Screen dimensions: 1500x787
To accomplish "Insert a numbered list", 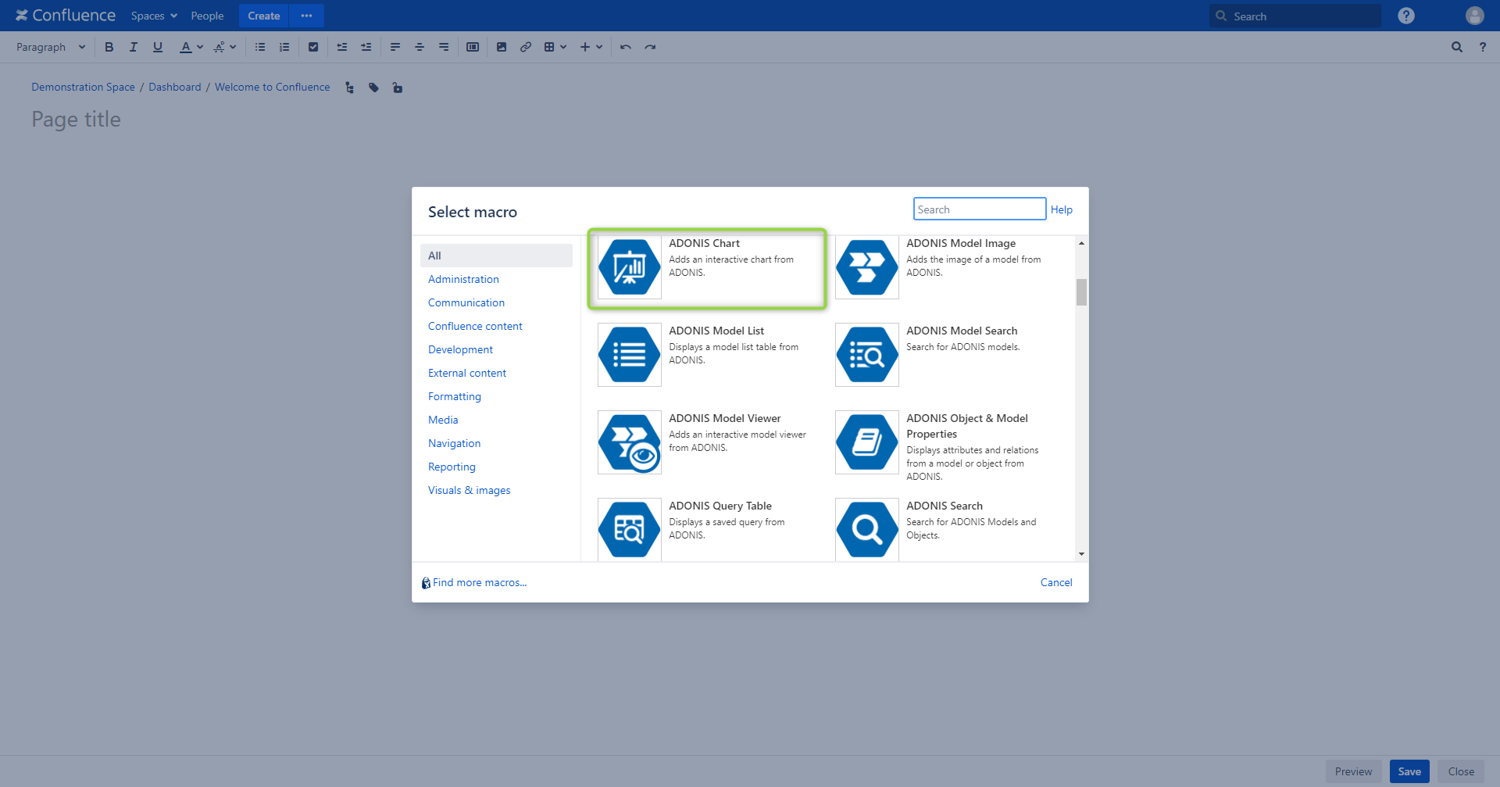I will point(284,47).
